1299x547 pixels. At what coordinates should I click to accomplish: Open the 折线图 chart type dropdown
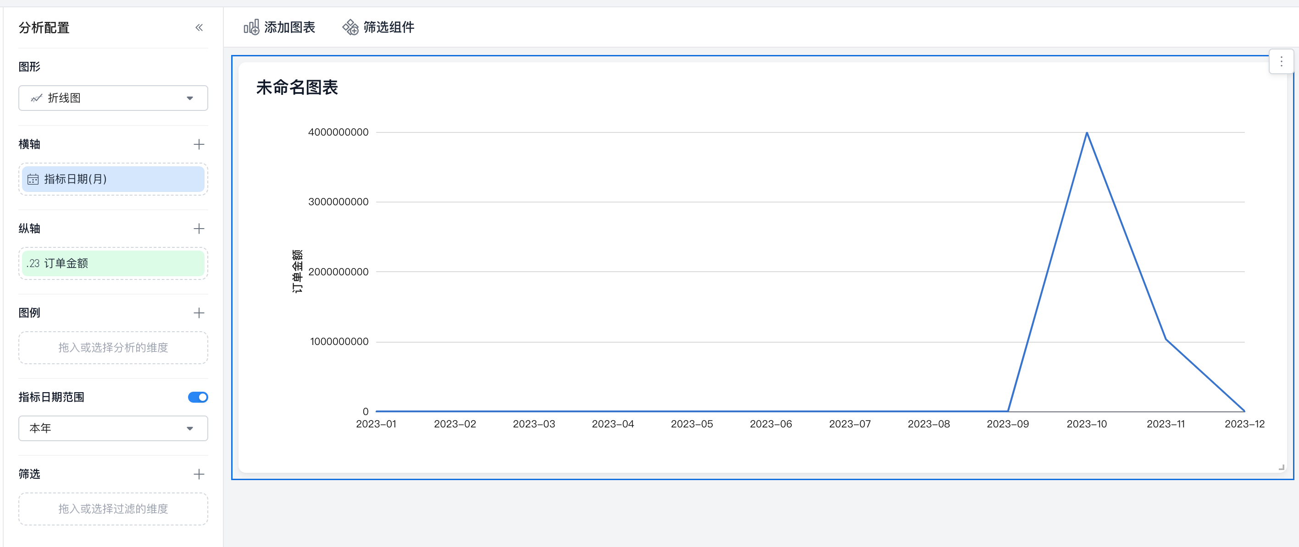tap(113, 98)
